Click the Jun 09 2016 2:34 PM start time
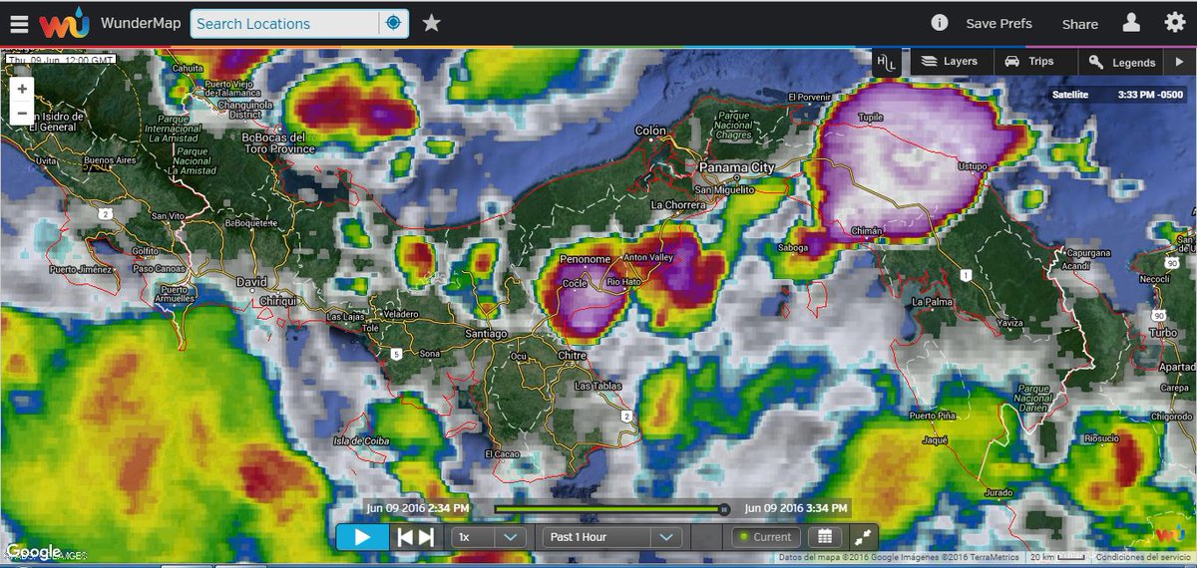This screenshot has width=1197, height=568. click(417, 508)
